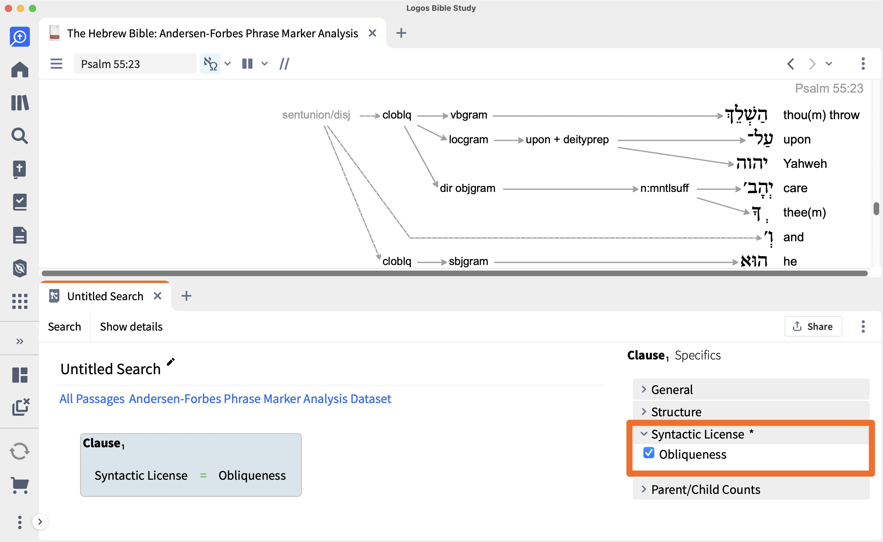Click the Close All panels icon
Image resolution: width=883 pixels, height=542 pixels.
[x=20, y=407]
